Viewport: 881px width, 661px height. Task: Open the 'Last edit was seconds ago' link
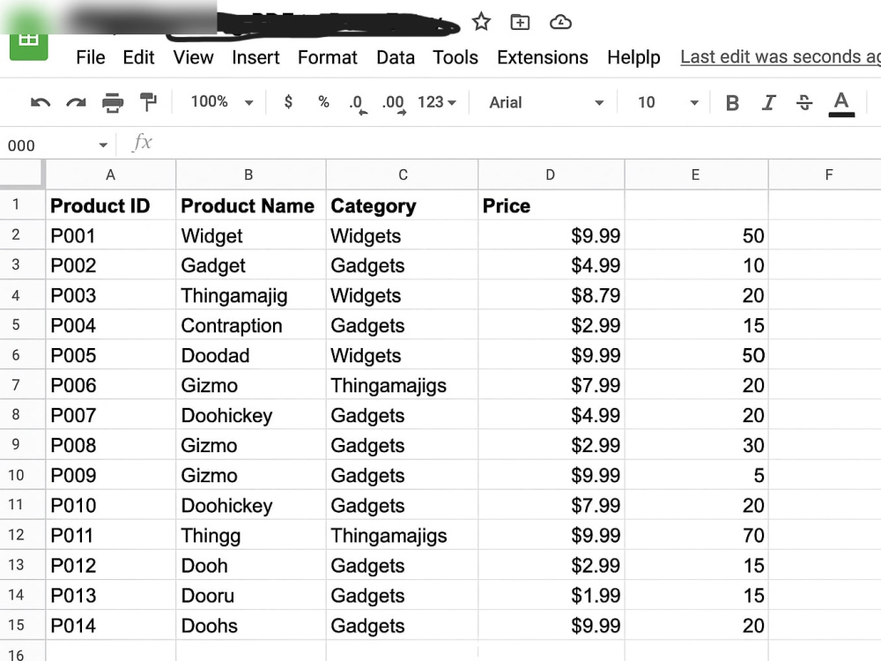tap(781, 56)
